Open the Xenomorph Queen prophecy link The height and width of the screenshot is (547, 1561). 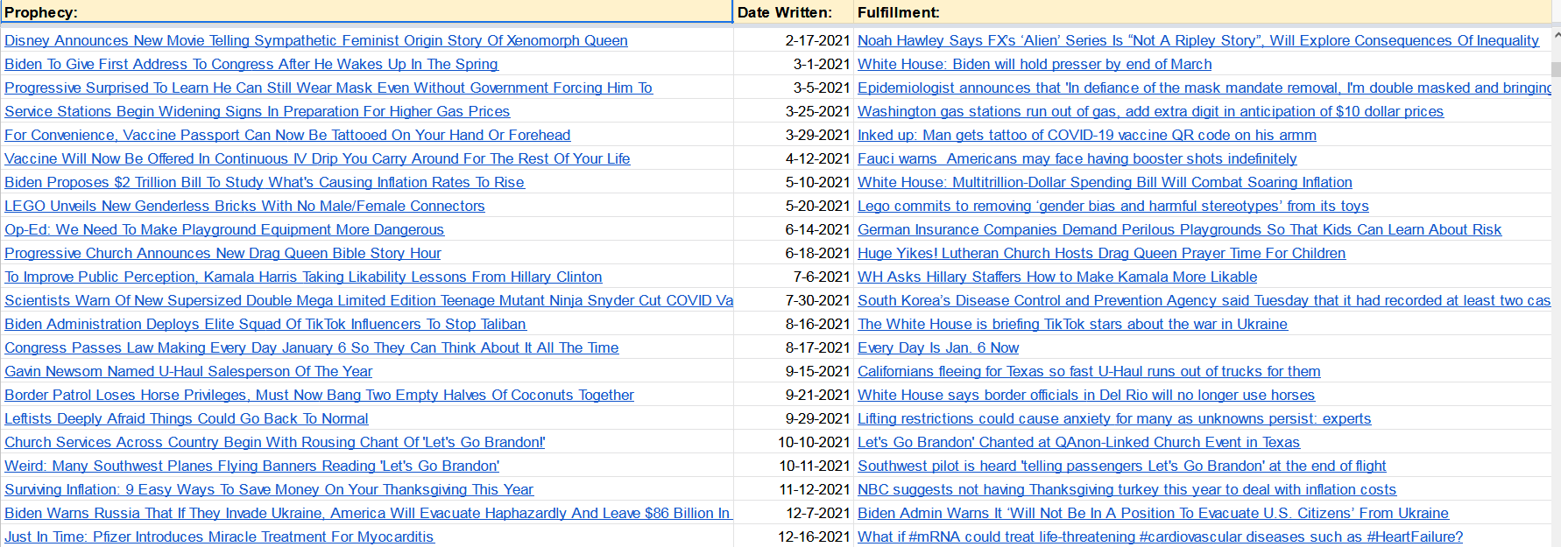coord(316,40)
